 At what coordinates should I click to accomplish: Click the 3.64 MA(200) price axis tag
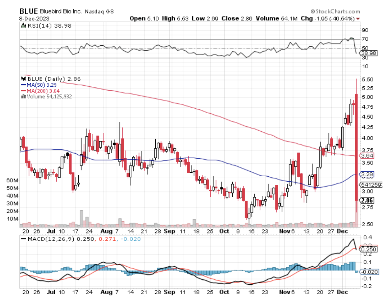[x=367, y=155]
